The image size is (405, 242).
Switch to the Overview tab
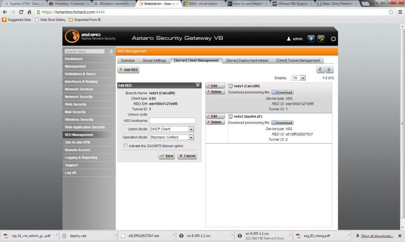pyautogui.click(x=128, y=60)
